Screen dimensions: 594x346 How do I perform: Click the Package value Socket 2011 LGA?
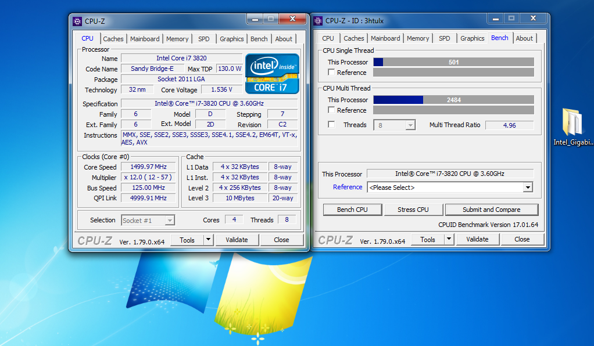[x=182, y=79]
